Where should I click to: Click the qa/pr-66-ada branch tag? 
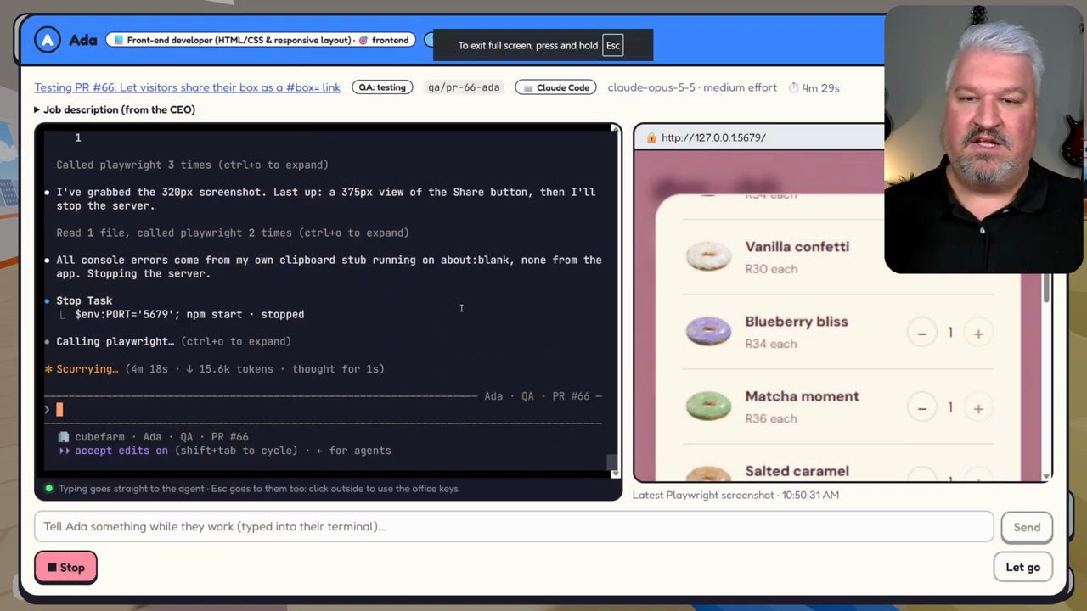click(464, 87)
